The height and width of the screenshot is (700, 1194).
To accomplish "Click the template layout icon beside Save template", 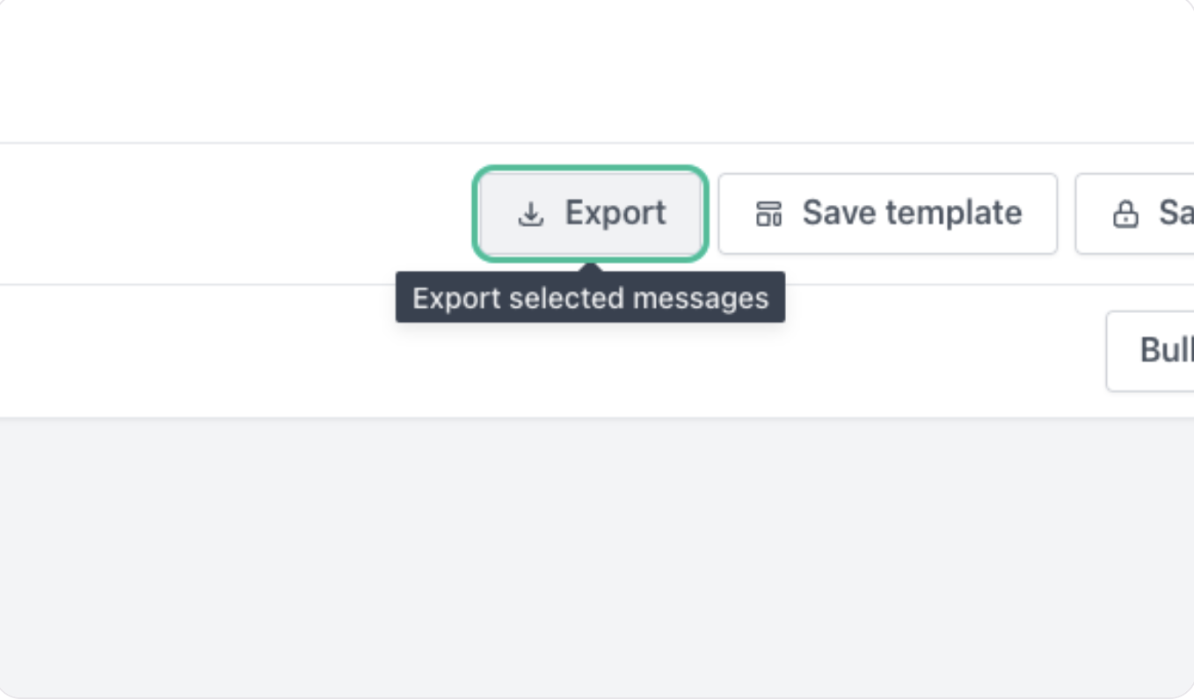I will 768,214.
